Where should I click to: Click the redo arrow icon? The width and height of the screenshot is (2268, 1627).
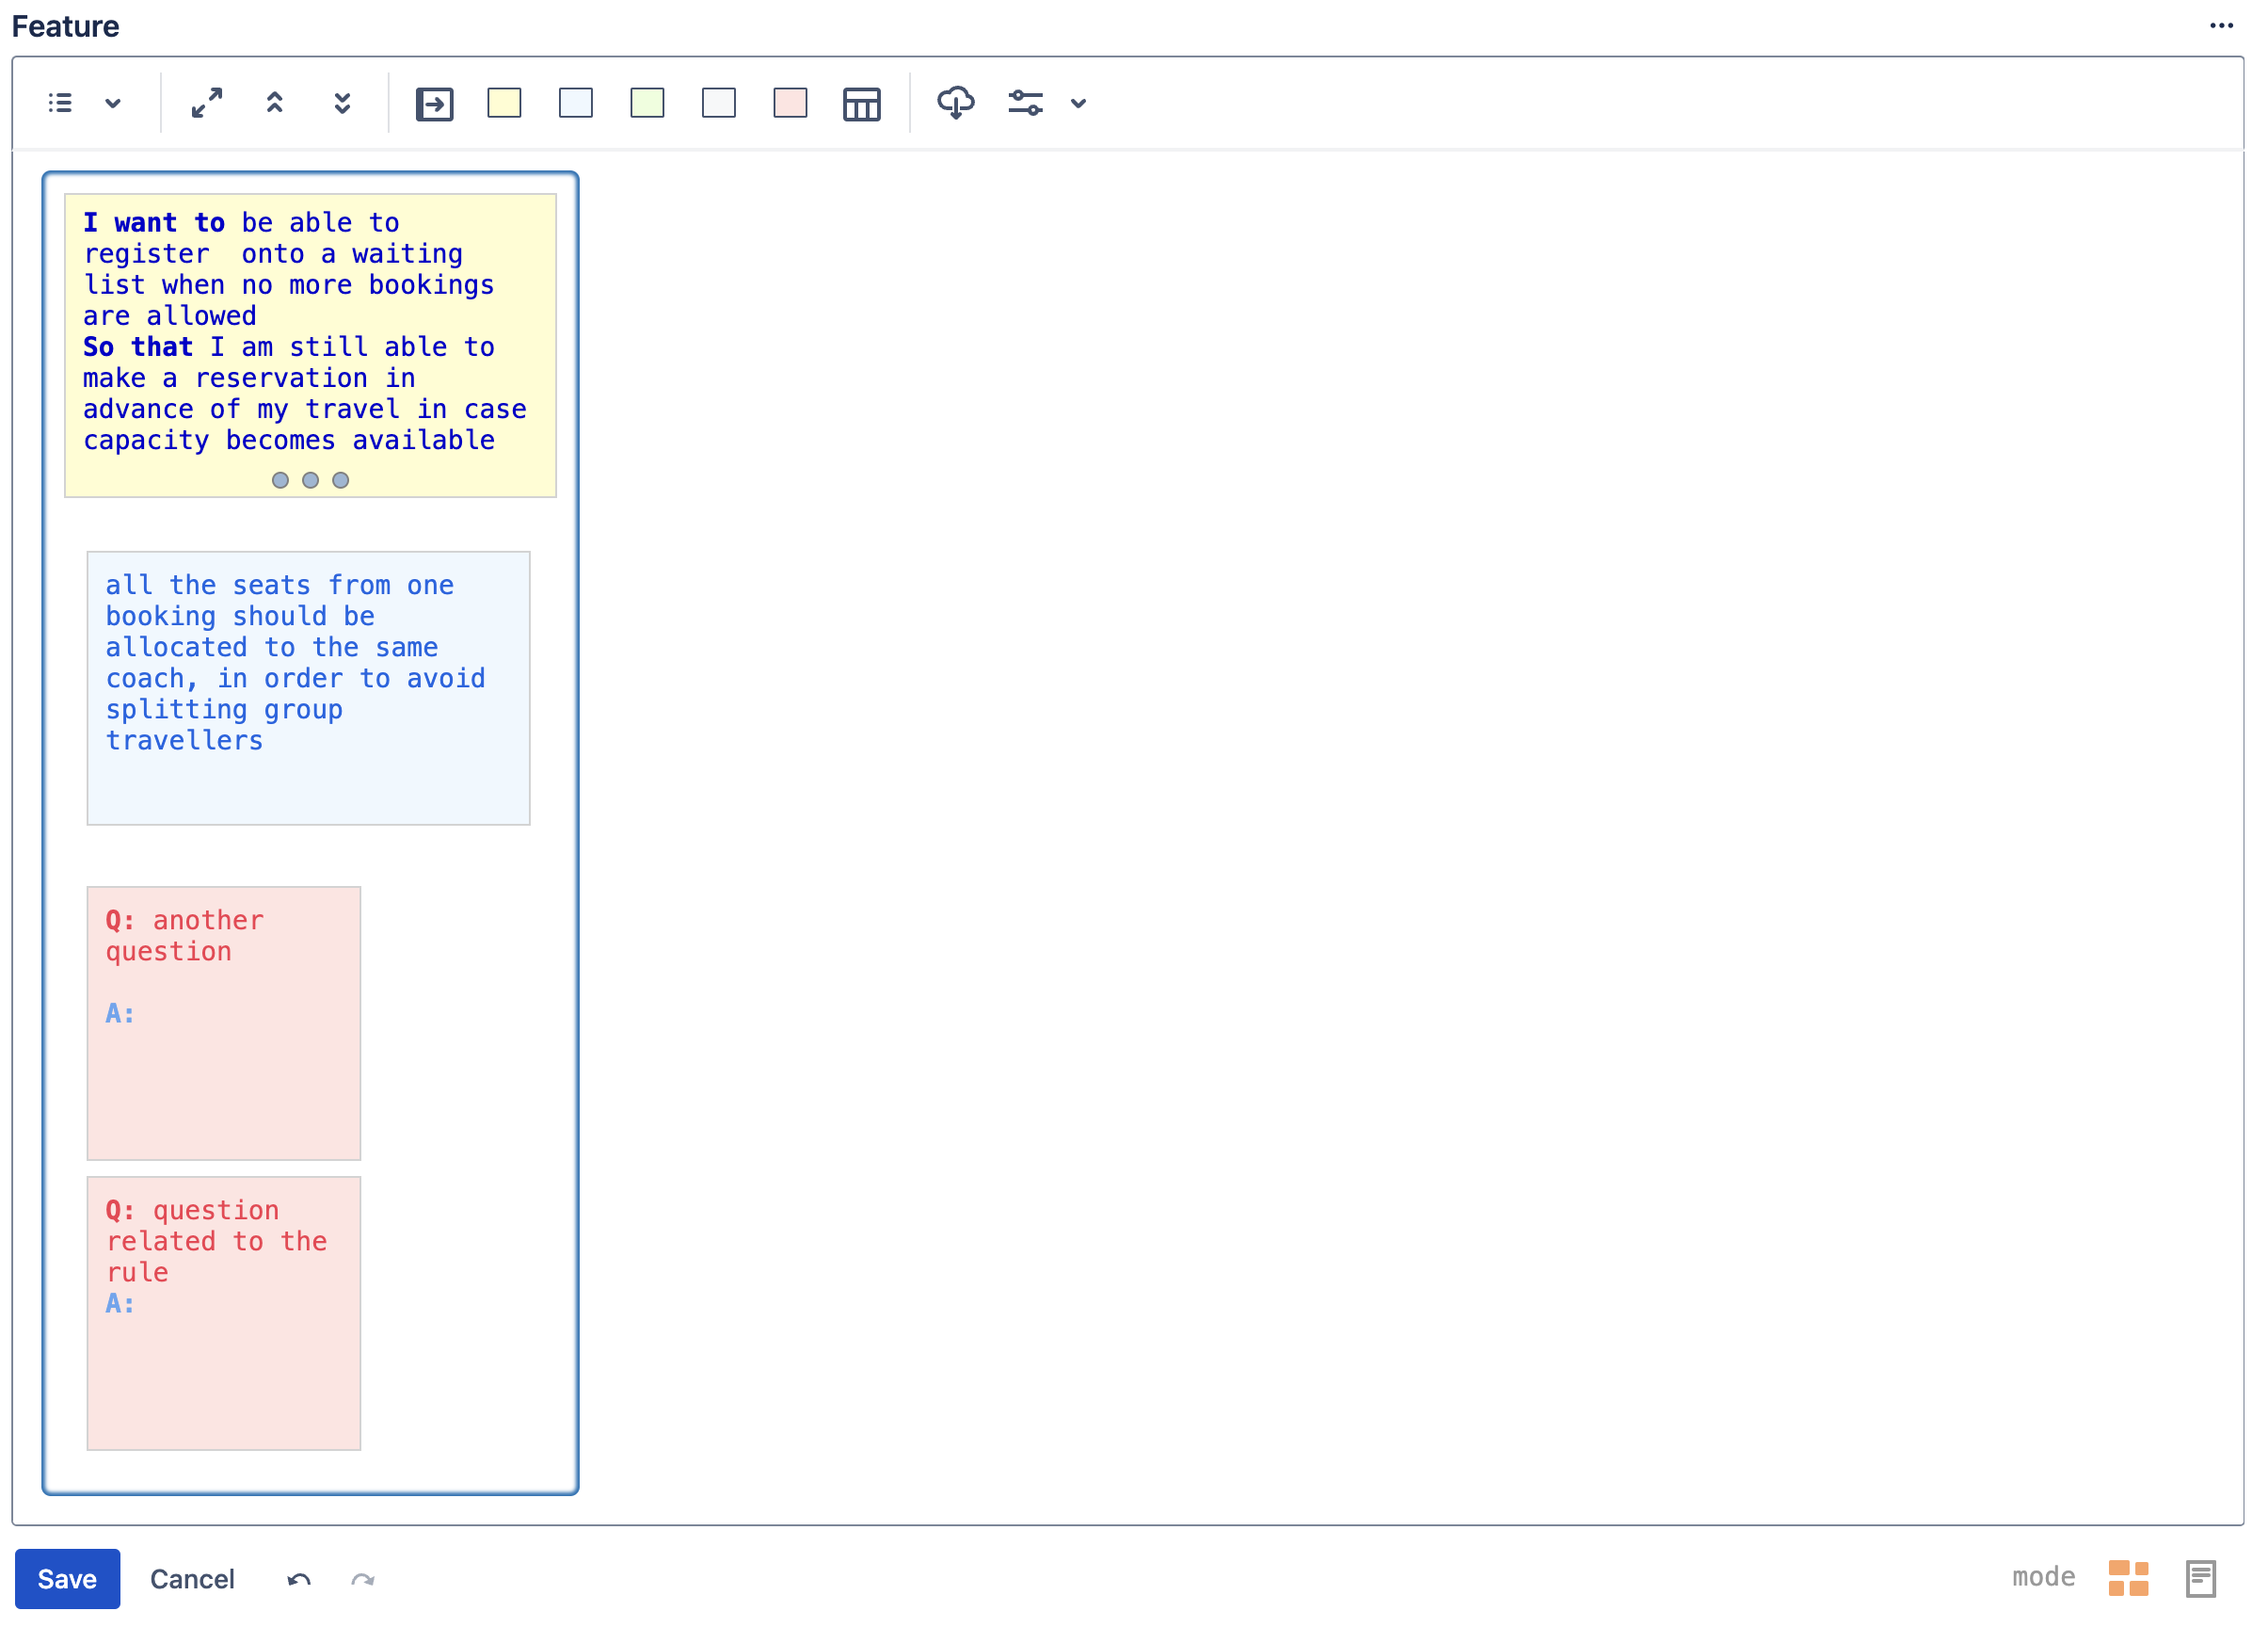363,1580
